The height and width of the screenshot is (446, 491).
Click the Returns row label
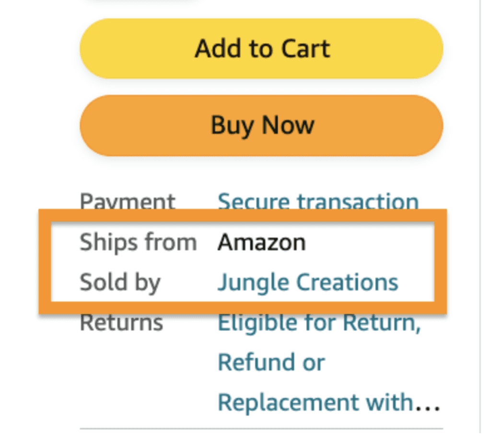point(121,322)
